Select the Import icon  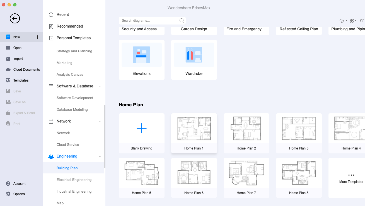(x=8, y=58)
